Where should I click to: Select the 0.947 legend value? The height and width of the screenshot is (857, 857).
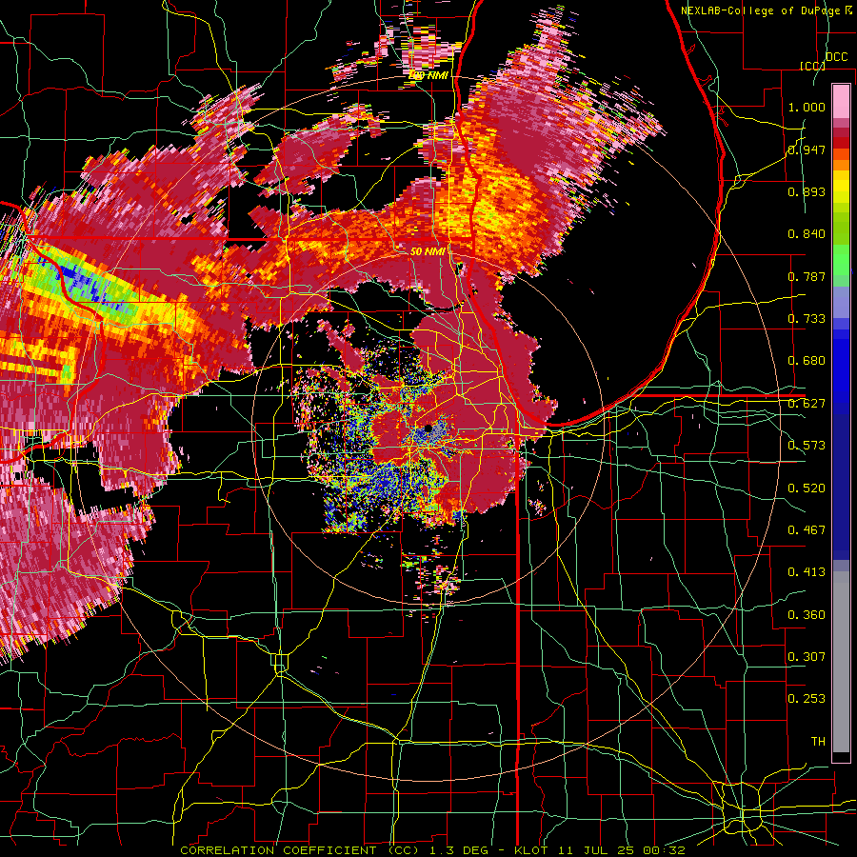(x=807, y=149)
